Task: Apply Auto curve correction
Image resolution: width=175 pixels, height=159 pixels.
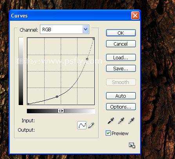Action: (x=121, y=96)
